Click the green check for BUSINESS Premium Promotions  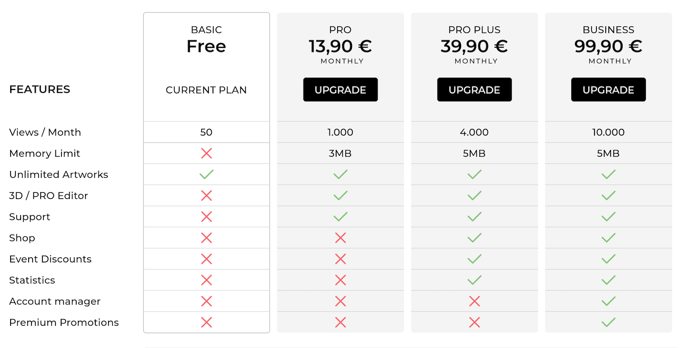pos(608,322)
